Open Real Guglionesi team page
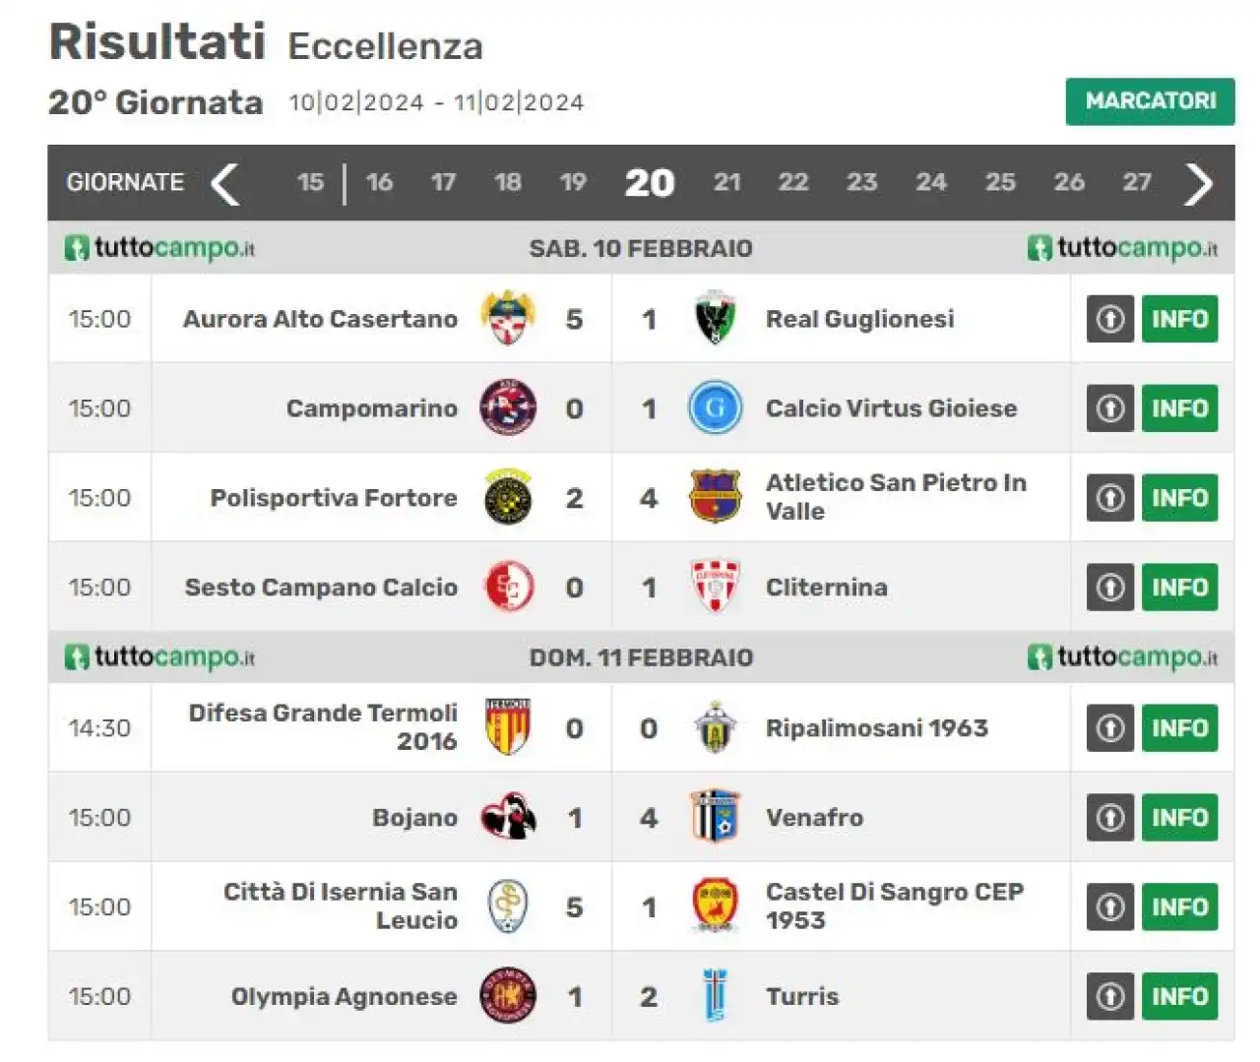Viewport: 1260px width, 1062px height. pos(859,319)
